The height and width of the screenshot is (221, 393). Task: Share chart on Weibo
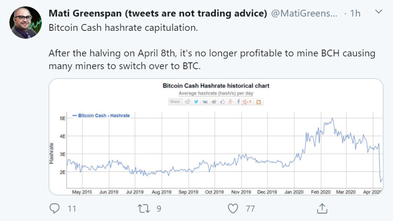[214, 102]
